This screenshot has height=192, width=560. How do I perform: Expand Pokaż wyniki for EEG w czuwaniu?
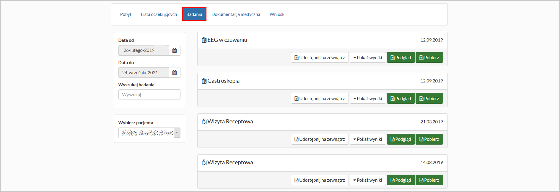pos(367,58)
